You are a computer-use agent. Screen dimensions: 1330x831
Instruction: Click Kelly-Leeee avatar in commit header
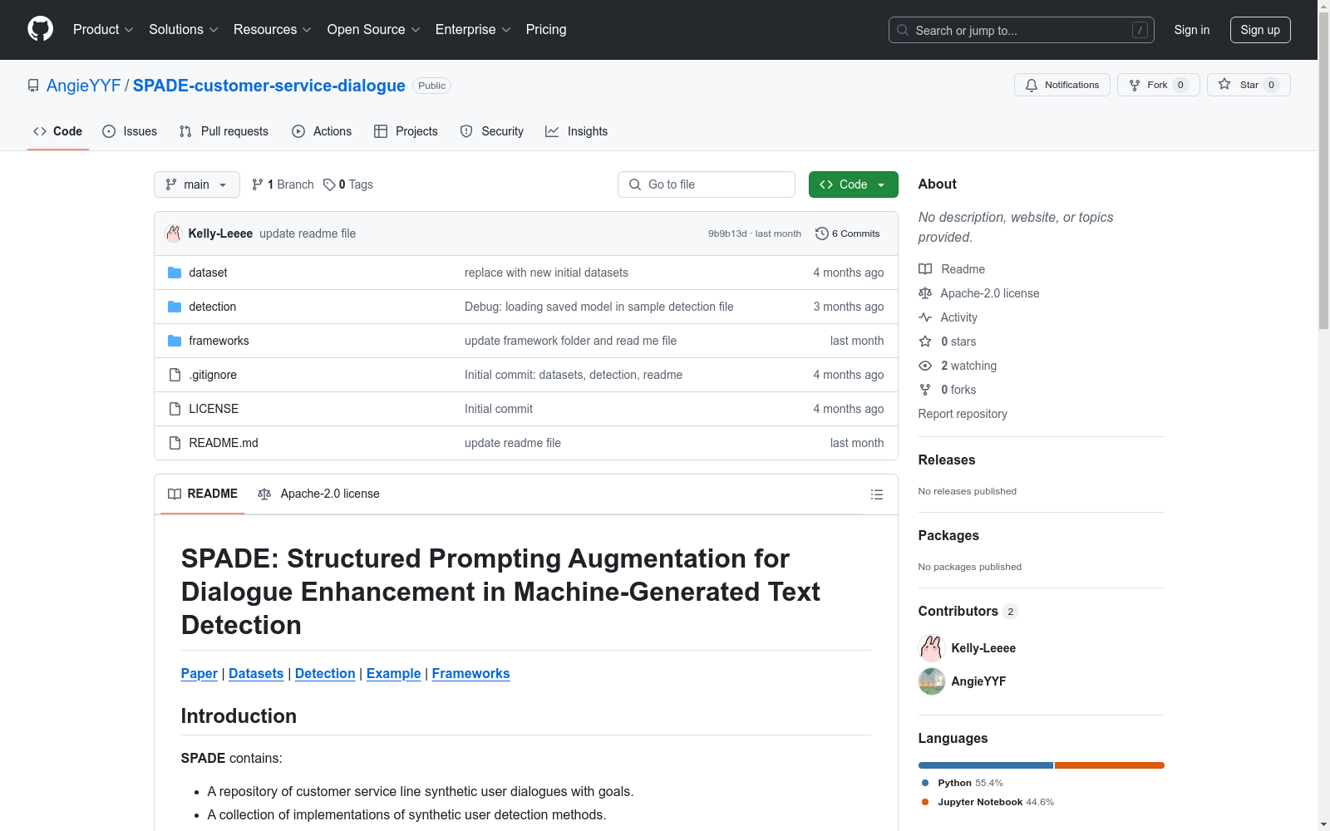(x=174, y=234)
